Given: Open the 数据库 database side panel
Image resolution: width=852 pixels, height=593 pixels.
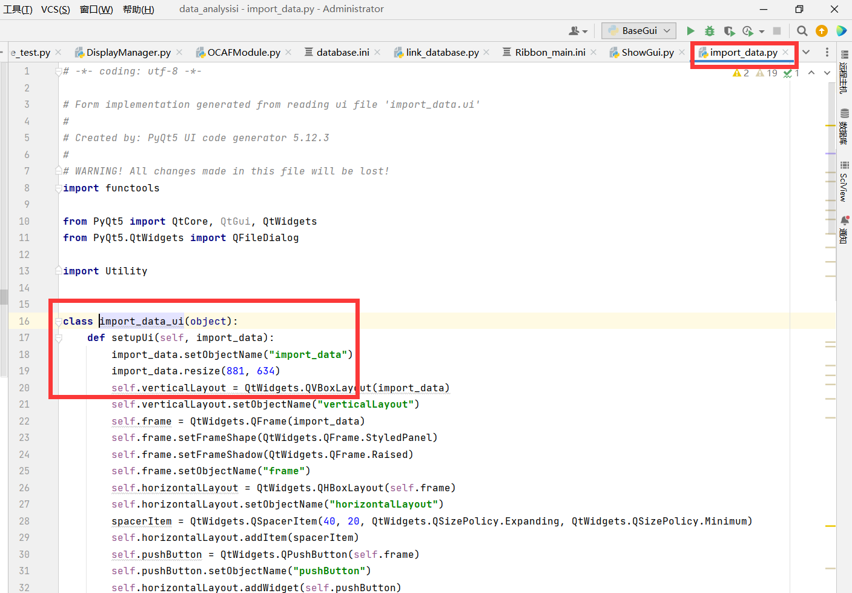Looking at the screenshot, I should [844, 126].
